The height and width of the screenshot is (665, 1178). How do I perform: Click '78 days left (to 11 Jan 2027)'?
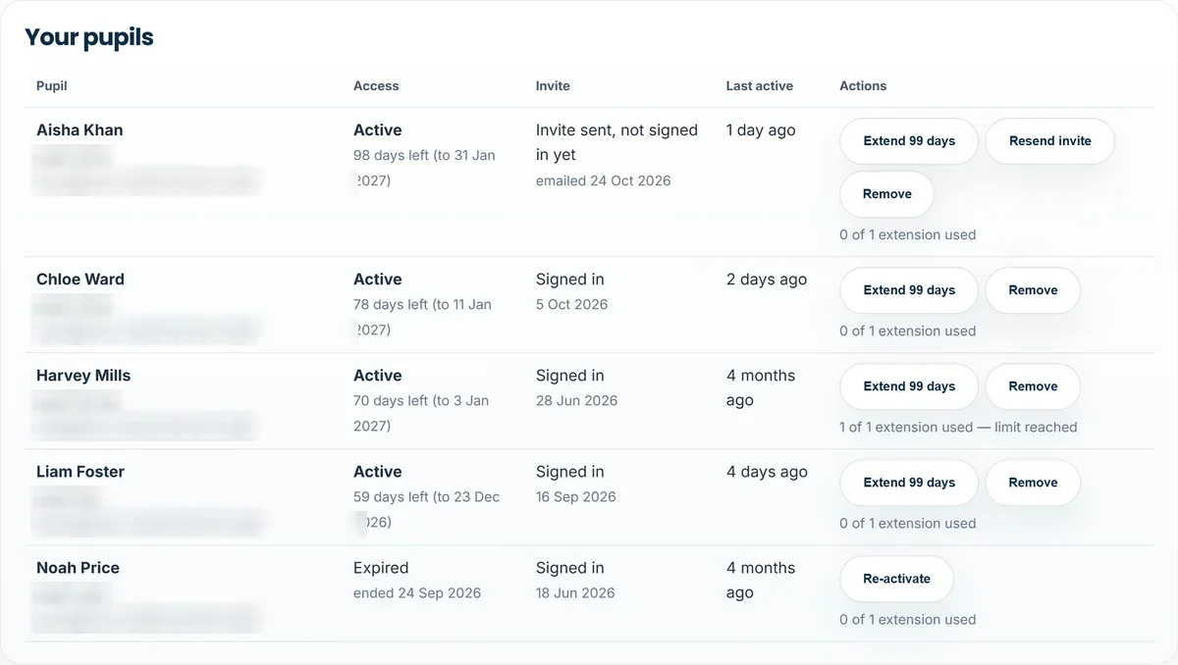[x=422, y=317]
